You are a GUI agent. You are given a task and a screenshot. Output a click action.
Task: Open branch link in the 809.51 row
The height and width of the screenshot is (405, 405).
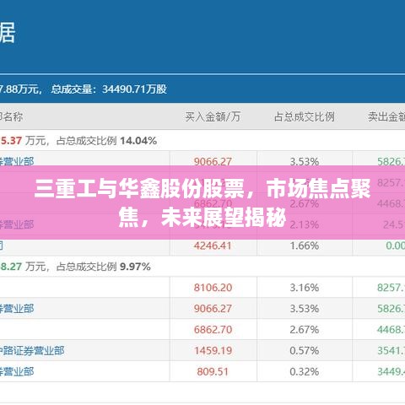(17, 371)
